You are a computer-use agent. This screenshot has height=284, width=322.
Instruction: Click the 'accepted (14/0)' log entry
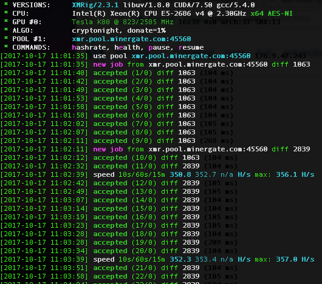[119, 200]
